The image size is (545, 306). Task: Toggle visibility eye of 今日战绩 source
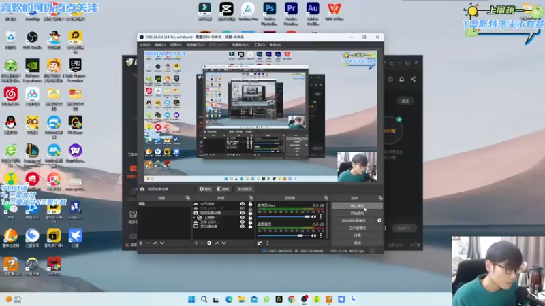pos(243,204)
